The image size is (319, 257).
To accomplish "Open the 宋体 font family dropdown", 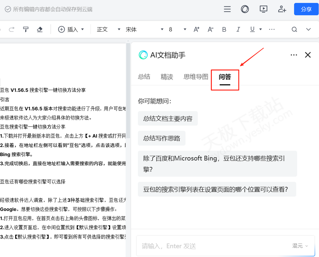I will (x=144, y=29).
